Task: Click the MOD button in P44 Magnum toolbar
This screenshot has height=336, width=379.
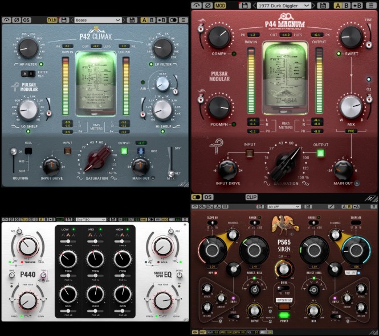Action: [220, 5]
